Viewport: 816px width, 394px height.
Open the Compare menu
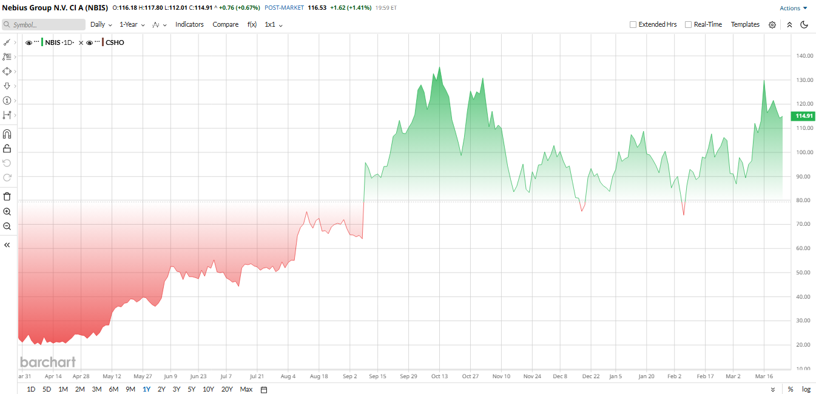point(225,24)
